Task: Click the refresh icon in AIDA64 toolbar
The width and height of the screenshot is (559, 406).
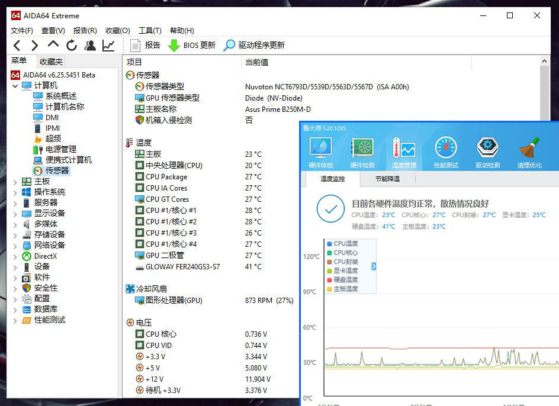Action: [x=71, y=45]
